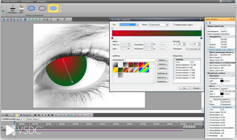Click the template name input field
The image size is (237, 140).
140,60
